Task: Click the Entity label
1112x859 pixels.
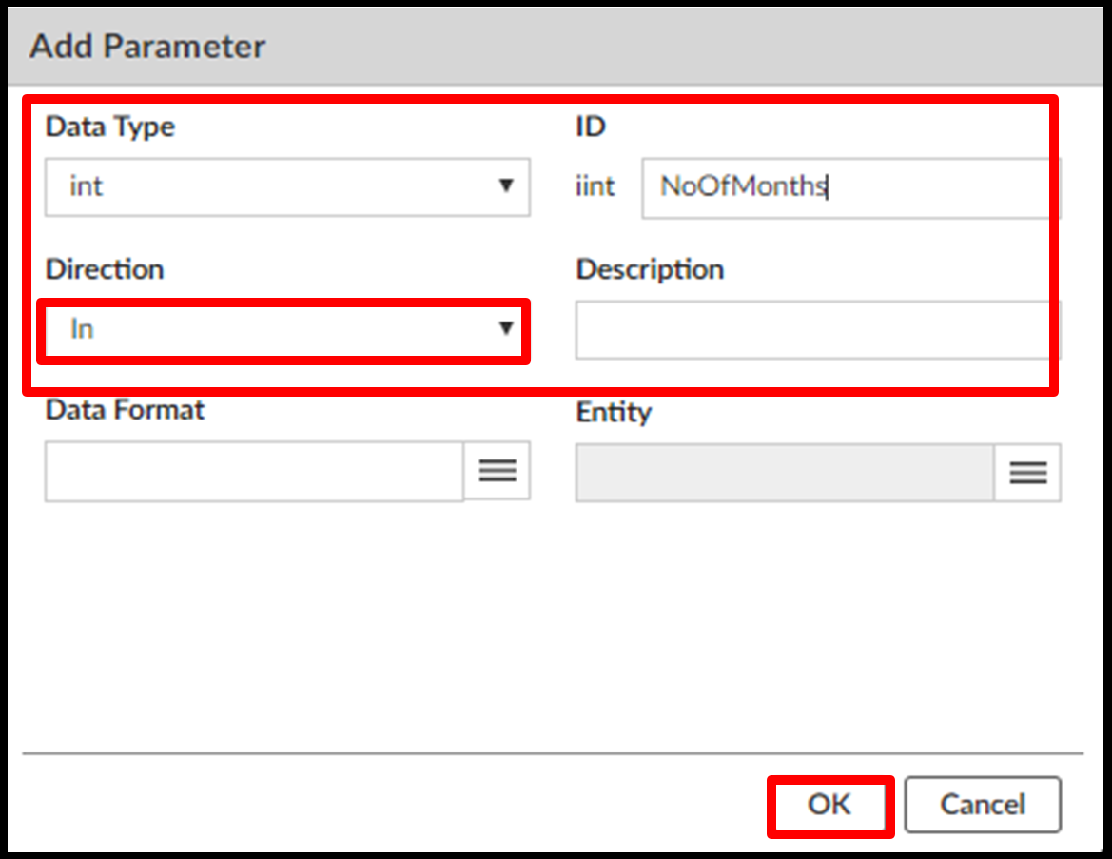Action: (x=614, y=412)
